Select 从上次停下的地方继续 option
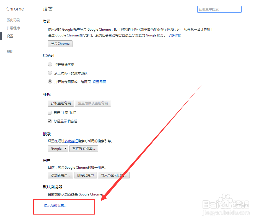This screenshot has width=264, height=222. [x=50, y=73]
